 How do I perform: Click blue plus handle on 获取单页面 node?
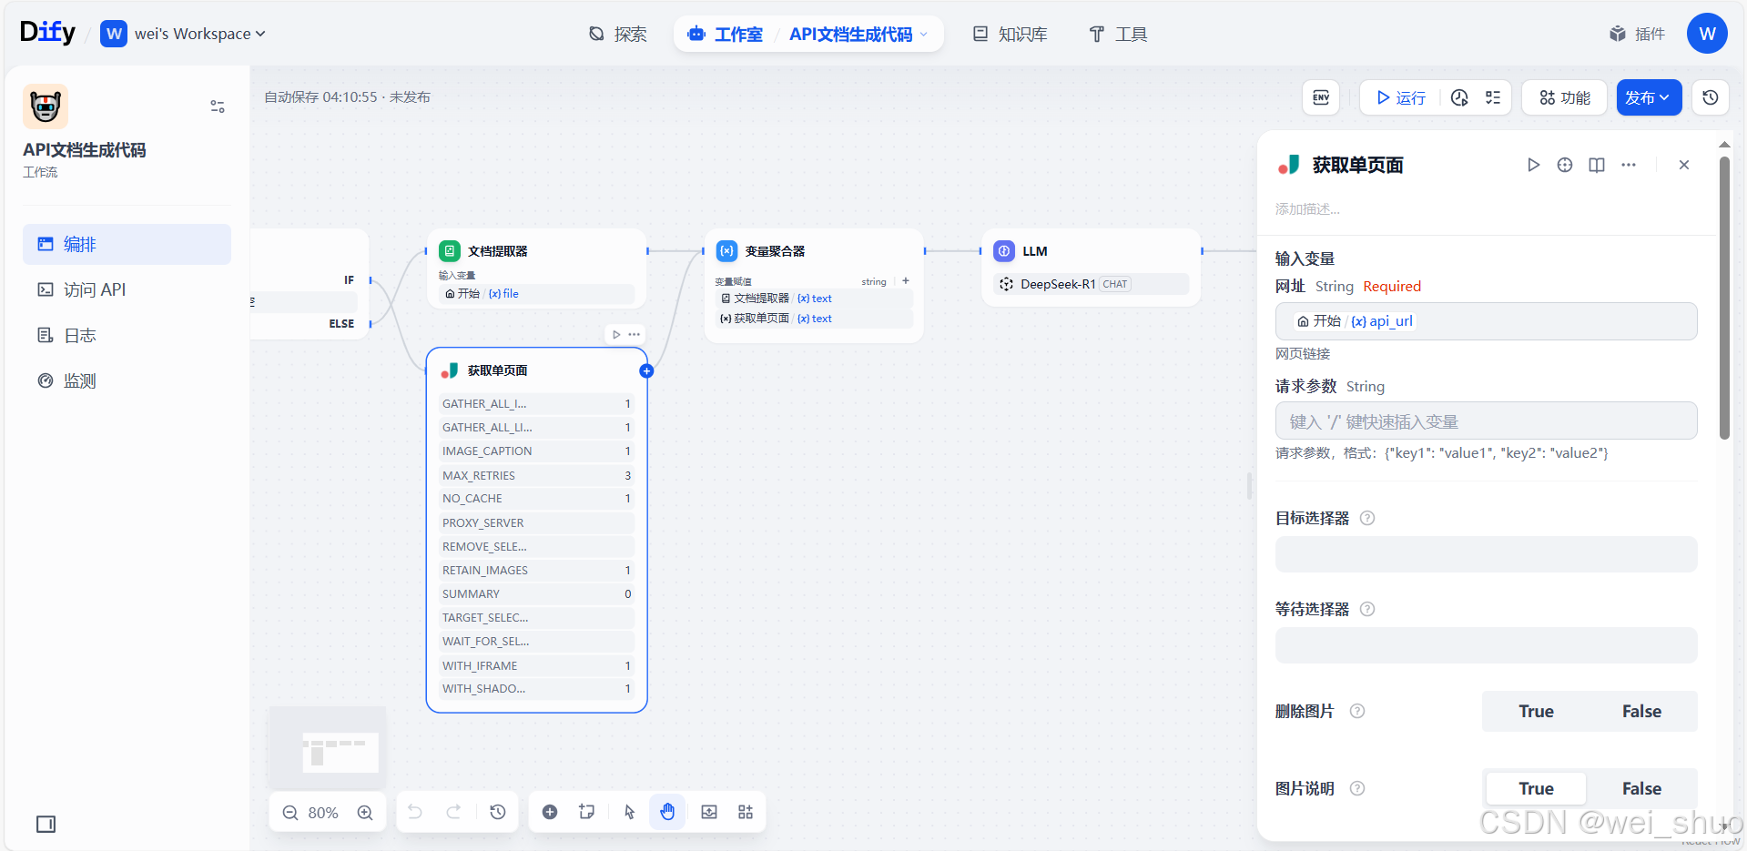tap(646, 370)
